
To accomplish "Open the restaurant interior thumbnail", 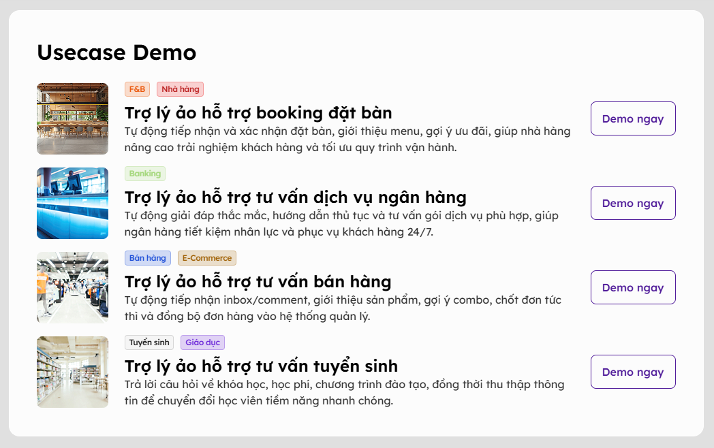I will pyautogui.click(x=72, y=119).
